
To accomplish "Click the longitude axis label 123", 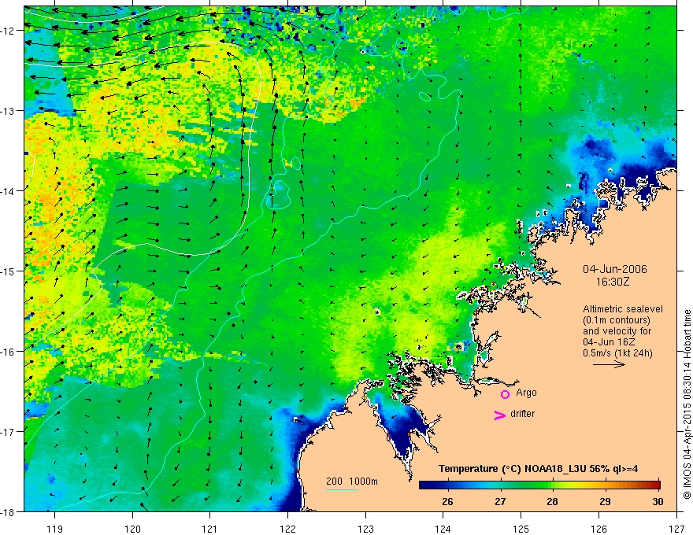I will pos(365,529).
